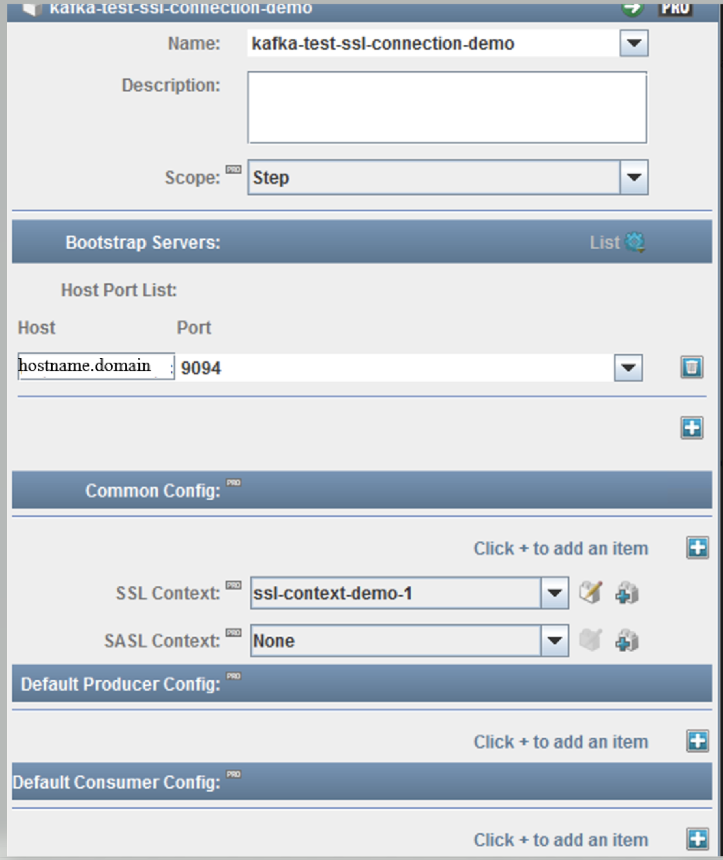
Task: Click PRO marker beside Default Consumer Config
Action: tap(234, 774)
